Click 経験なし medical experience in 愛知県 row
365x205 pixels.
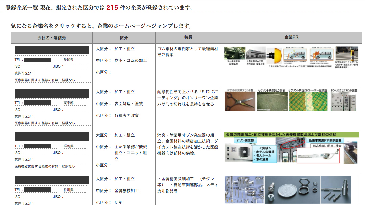(x=68, y=80)
